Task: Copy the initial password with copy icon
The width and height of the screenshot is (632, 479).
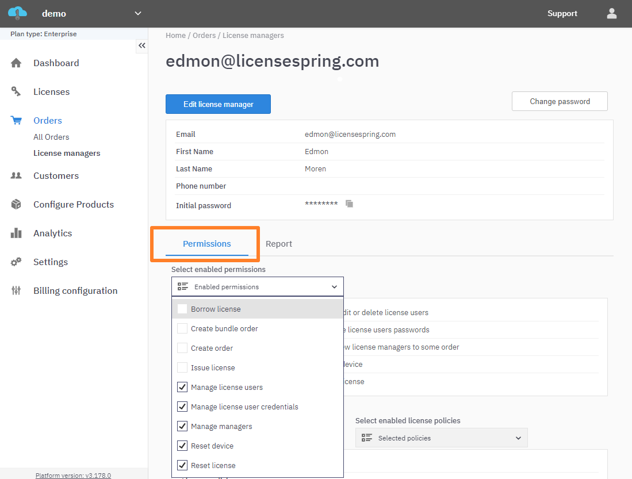Action: pos(349,204)
